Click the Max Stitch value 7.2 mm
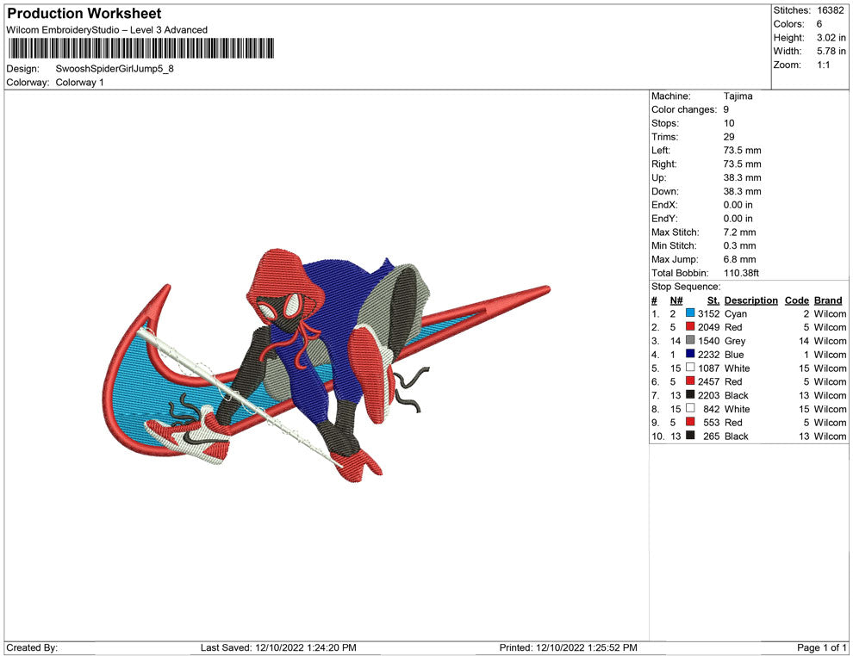This screenshot has width=853, height=656. [739, 232]
